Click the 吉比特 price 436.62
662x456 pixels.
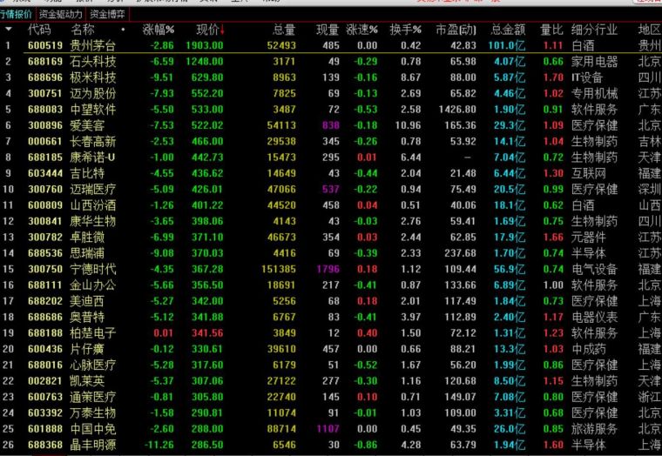pos(207,173)
